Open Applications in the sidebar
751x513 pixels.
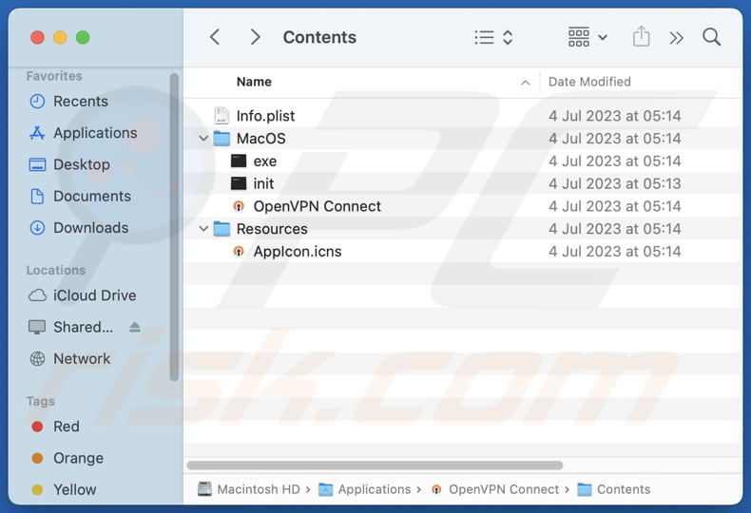95,133
